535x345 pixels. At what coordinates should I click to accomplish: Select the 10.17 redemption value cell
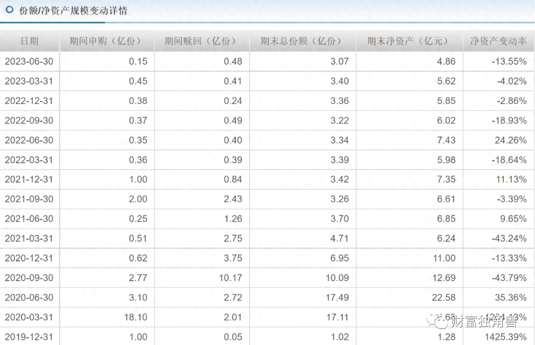point(230,278)
